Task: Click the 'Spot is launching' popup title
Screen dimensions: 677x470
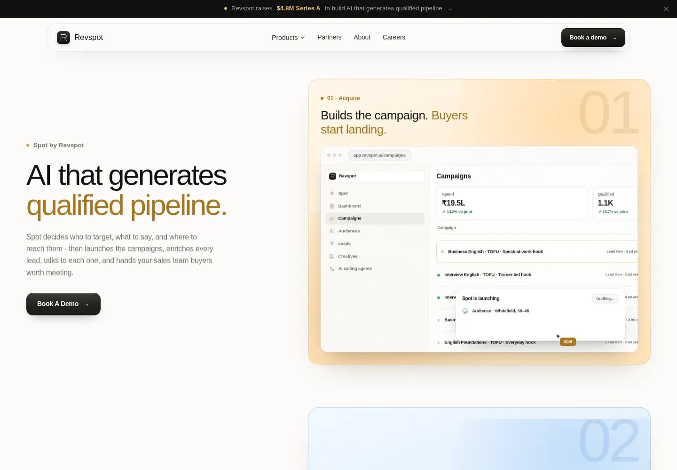Action: click(x=481, y=298)
